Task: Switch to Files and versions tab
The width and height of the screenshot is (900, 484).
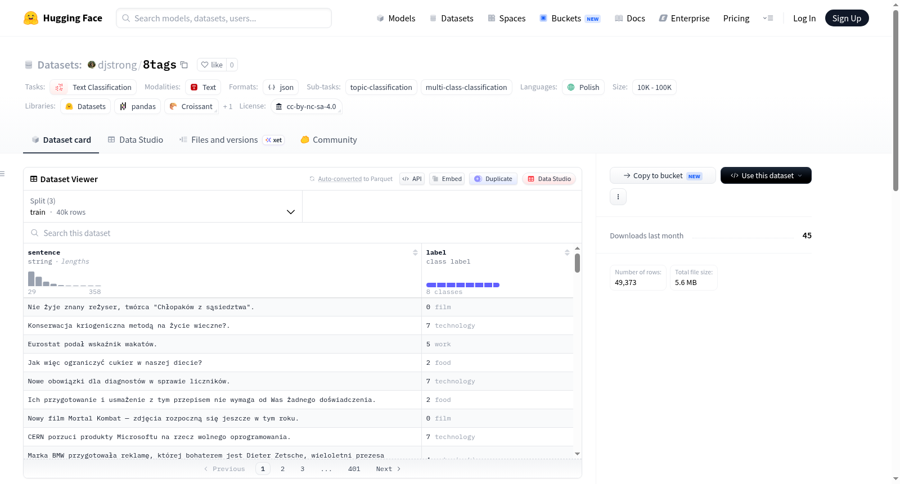Action: pyautogui.click(x=231, y=140)
